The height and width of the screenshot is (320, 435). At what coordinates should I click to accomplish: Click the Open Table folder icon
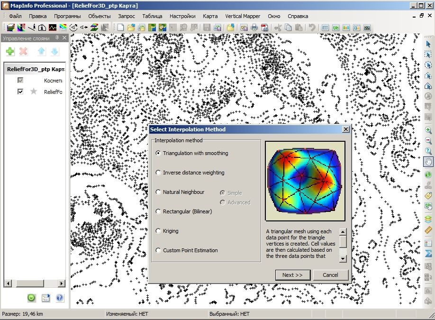tap(131, 27)
